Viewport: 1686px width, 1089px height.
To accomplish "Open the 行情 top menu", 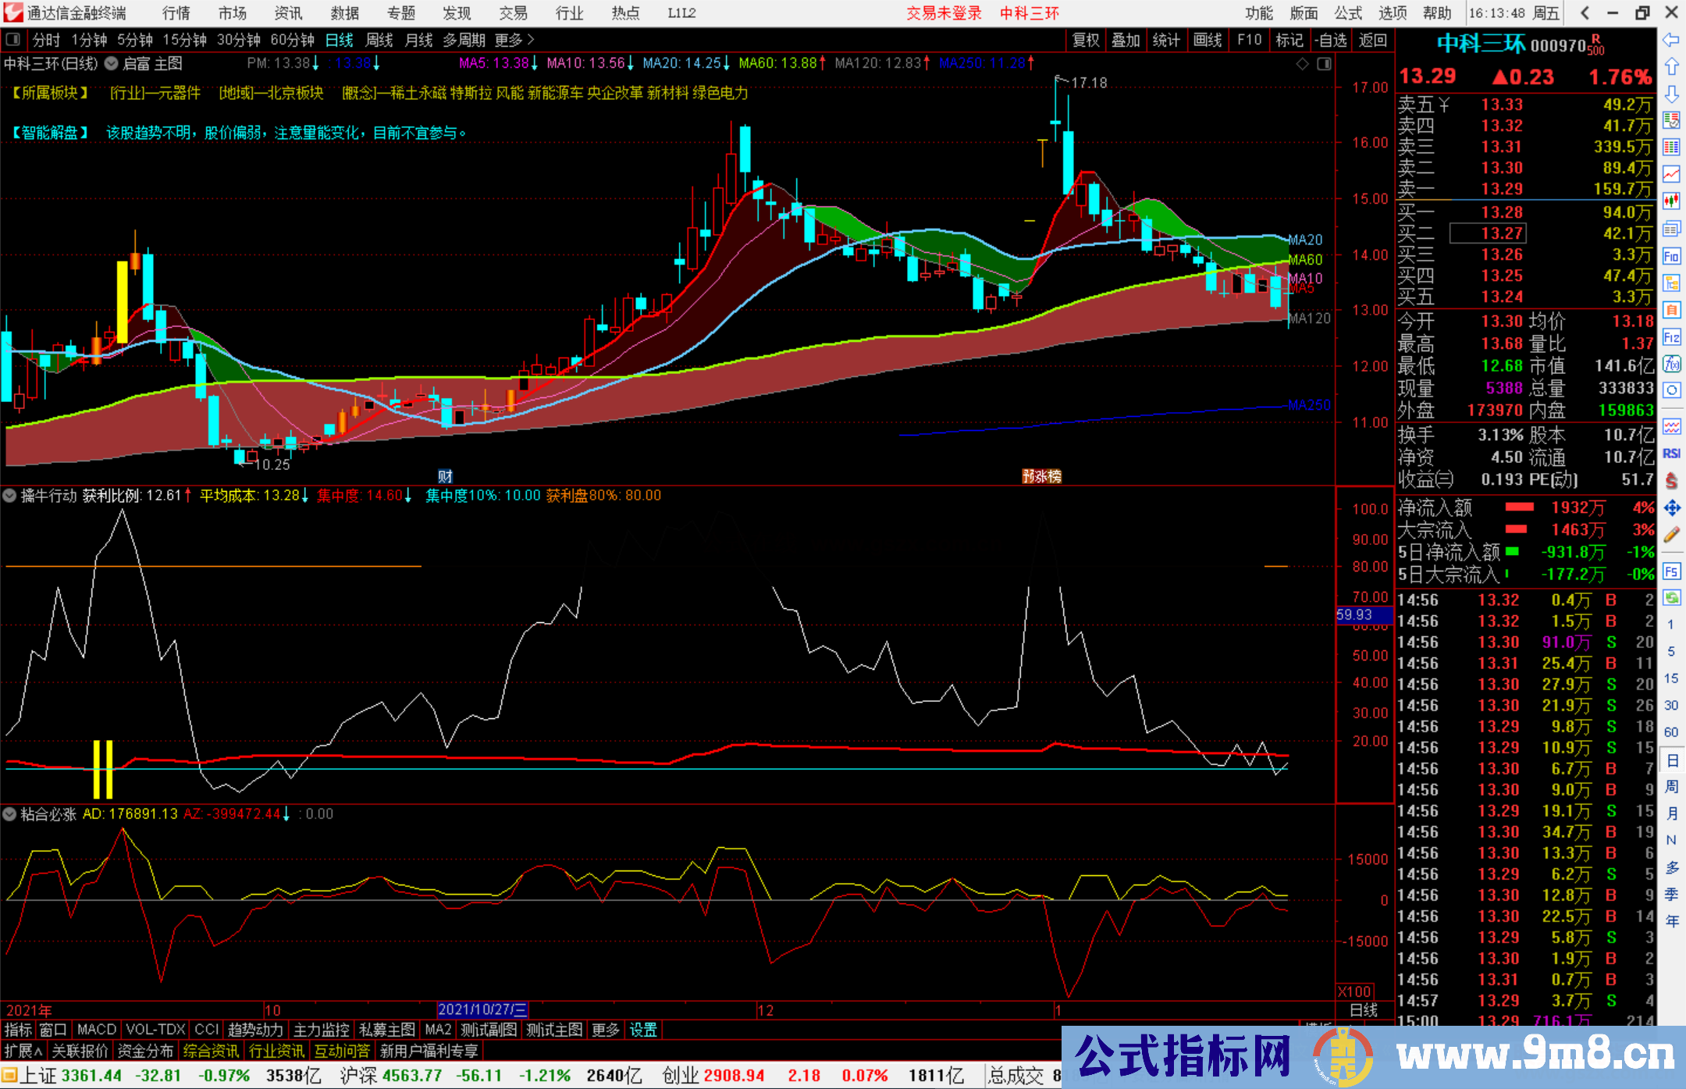I will tap(176, 13).
